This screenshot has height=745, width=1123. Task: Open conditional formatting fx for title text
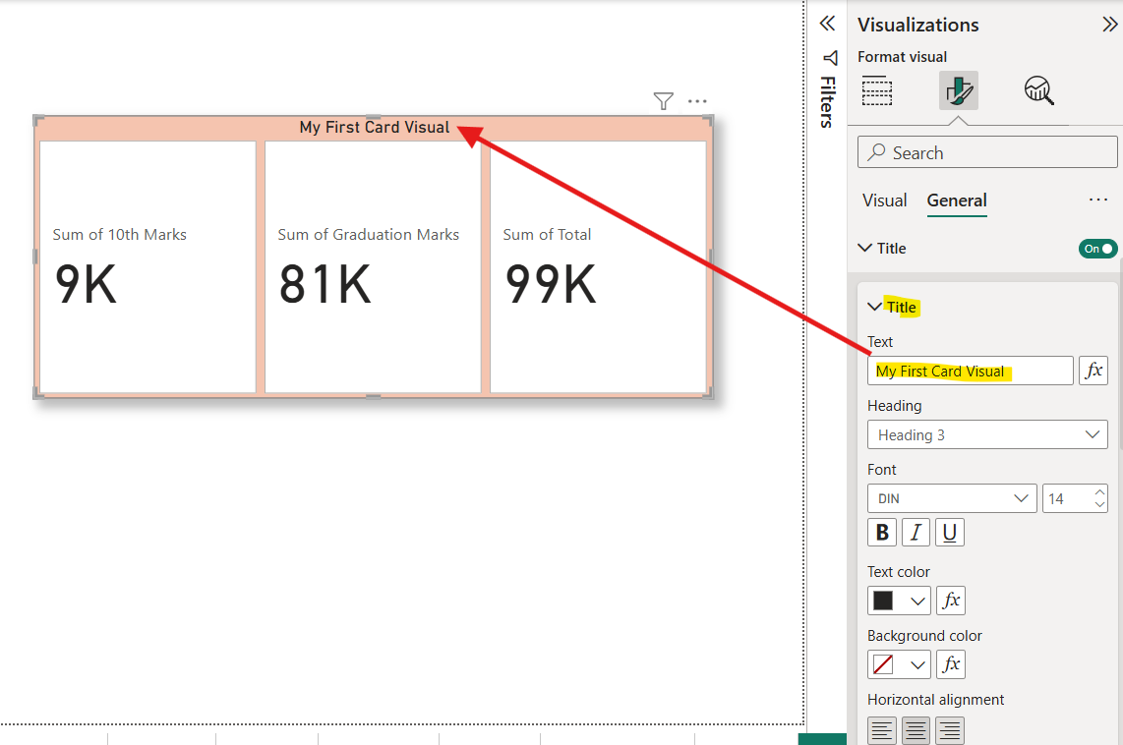coord(1093,371)
